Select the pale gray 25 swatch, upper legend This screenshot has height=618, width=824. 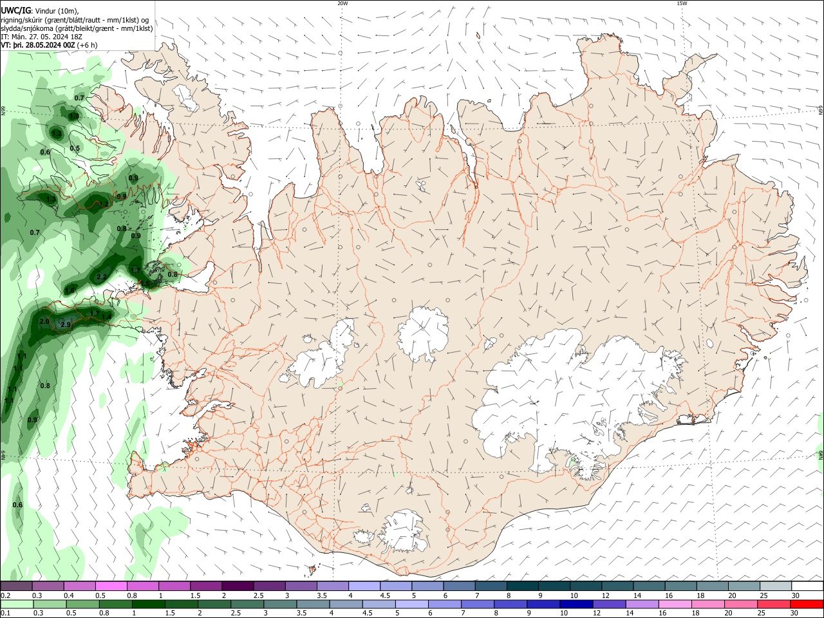coord(775,586)
